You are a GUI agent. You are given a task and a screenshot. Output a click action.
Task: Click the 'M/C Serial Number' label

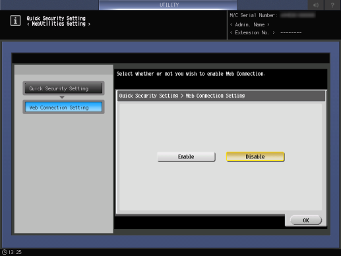coord(253,15)
